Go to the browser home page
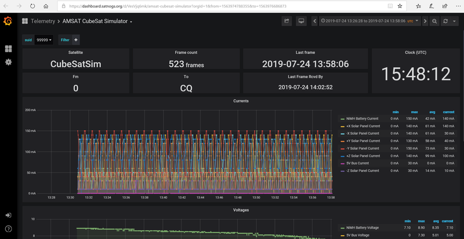This screenshot has width=464, height=239. [x=46, y=6]
